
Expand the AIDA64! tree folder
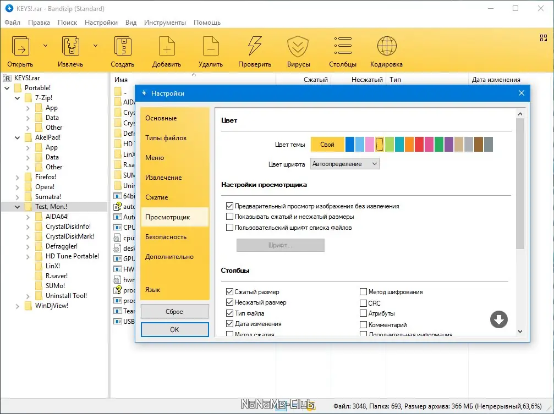point(28,217)
